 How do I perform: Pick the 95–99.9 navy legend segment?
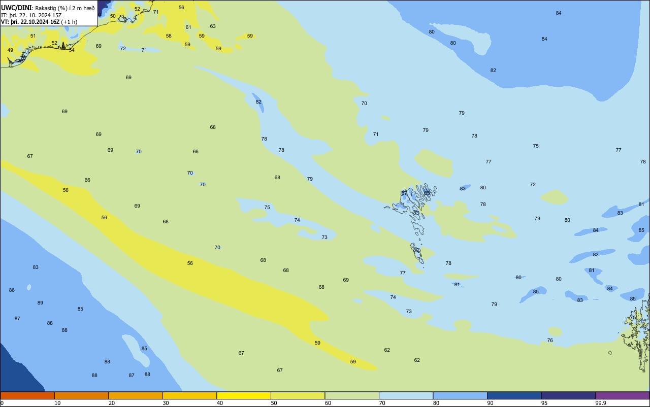(568, 395)
